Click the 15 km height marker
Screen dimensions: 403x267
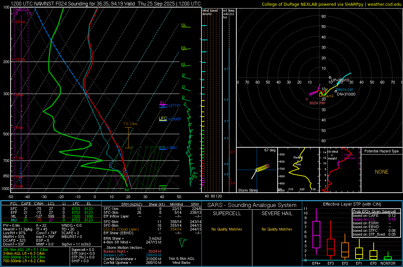point(20,22)
